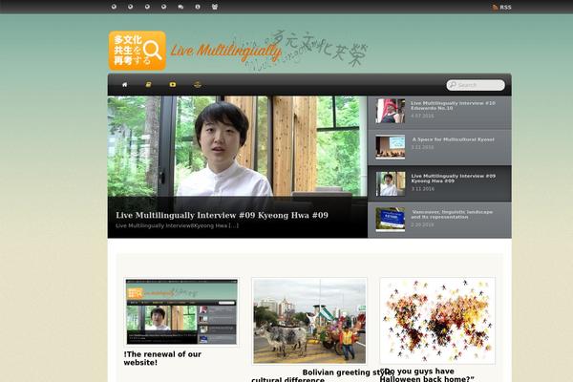Click the yellow notebook icon beside home icon
Screen dimensions: 573x382
coord(148,84)
